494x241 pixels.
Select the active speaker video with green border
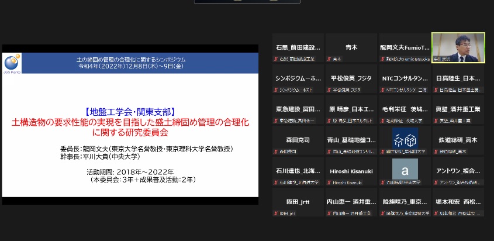coord(458,47)
